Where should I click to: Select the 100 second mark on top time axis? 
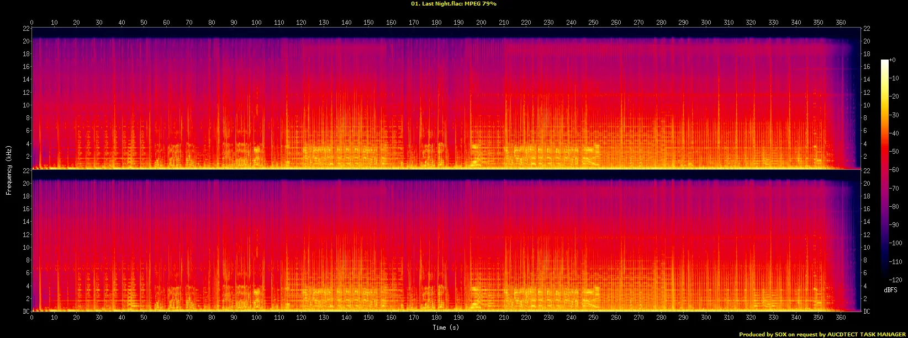[x=256, y=23]
